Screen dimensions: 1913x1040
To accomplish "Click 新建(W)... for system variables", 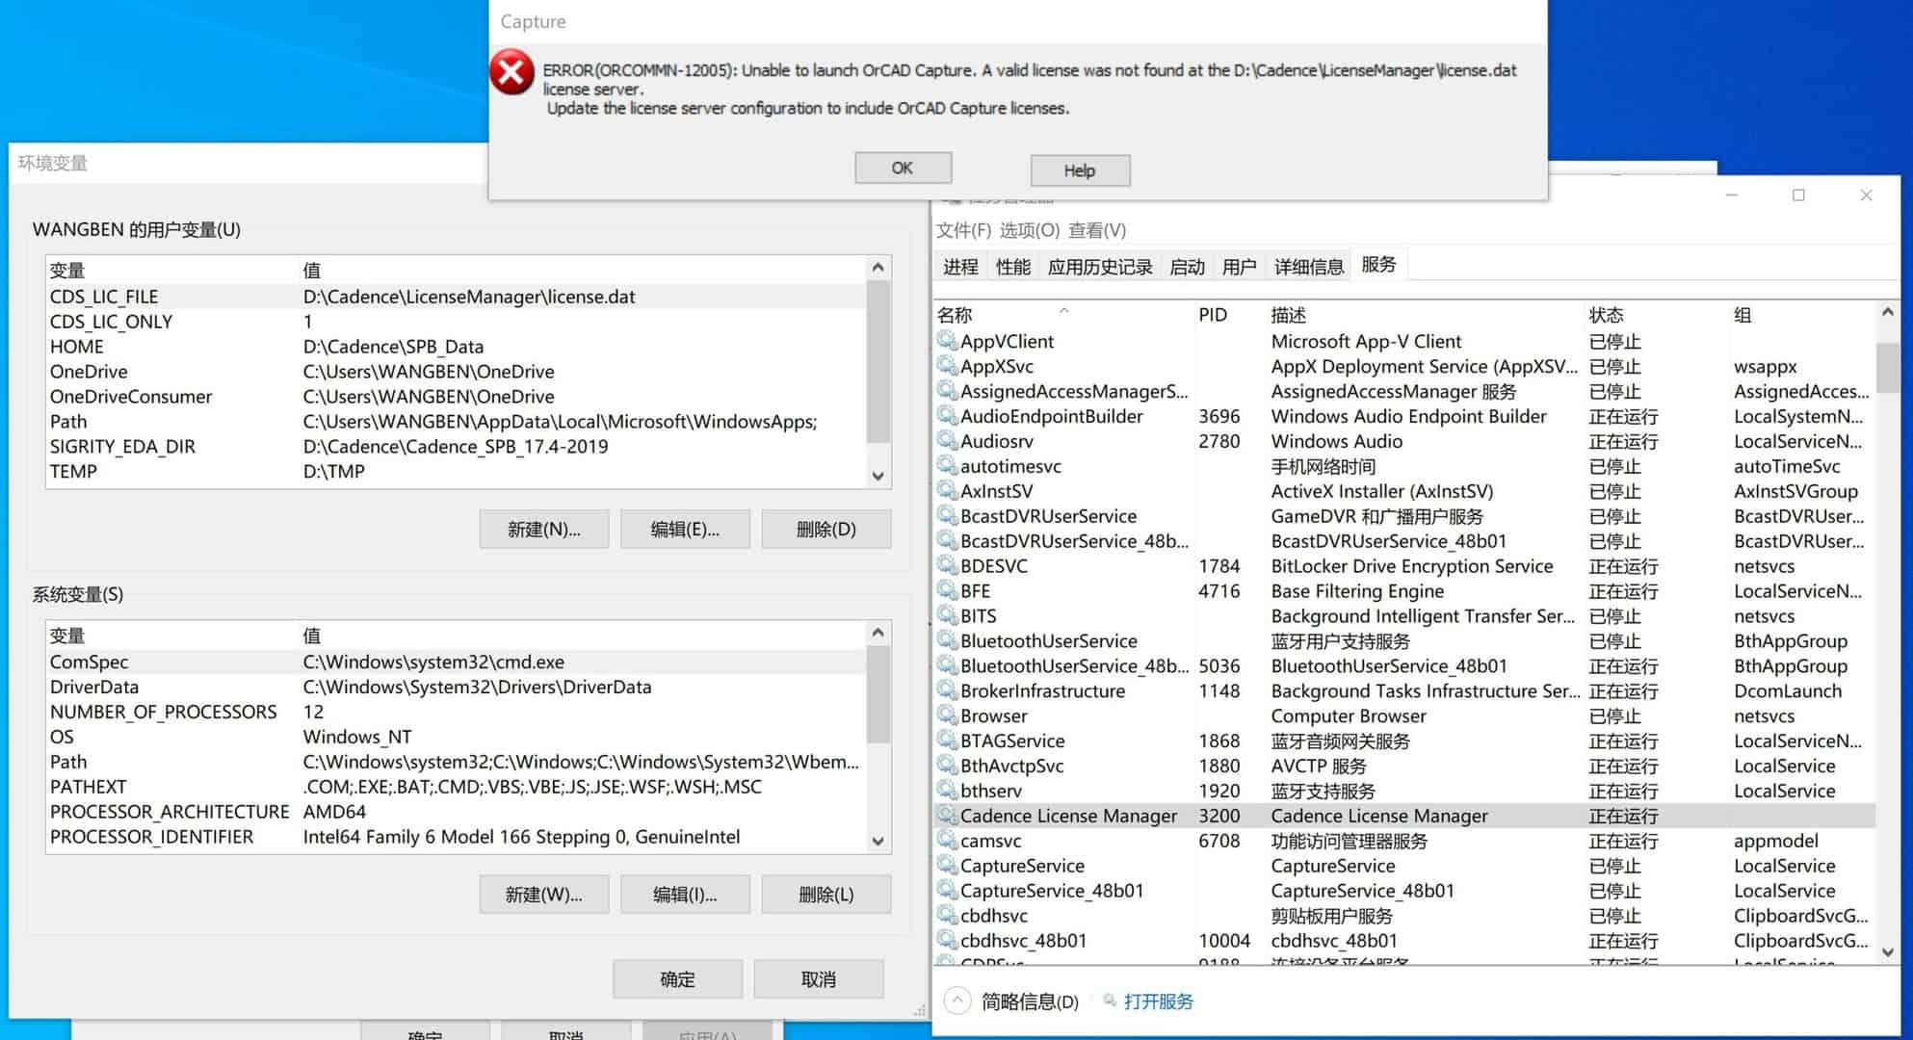I will [x=544, y=895].
